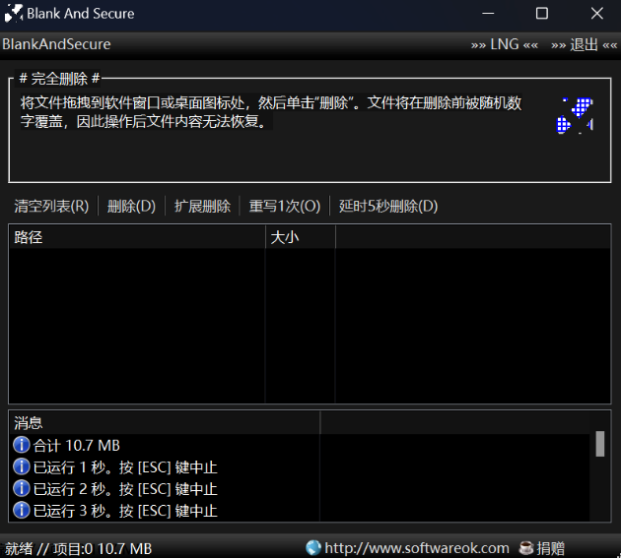621x558 pixels.
Task: Select the 已运行 2 秒。按 [ESC] 键中止 row
Action: 299,489
